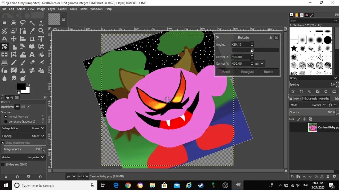Select the Dodge/Burn tool
The width and height of the screenshot is (339, 190).
coord(23,78)
